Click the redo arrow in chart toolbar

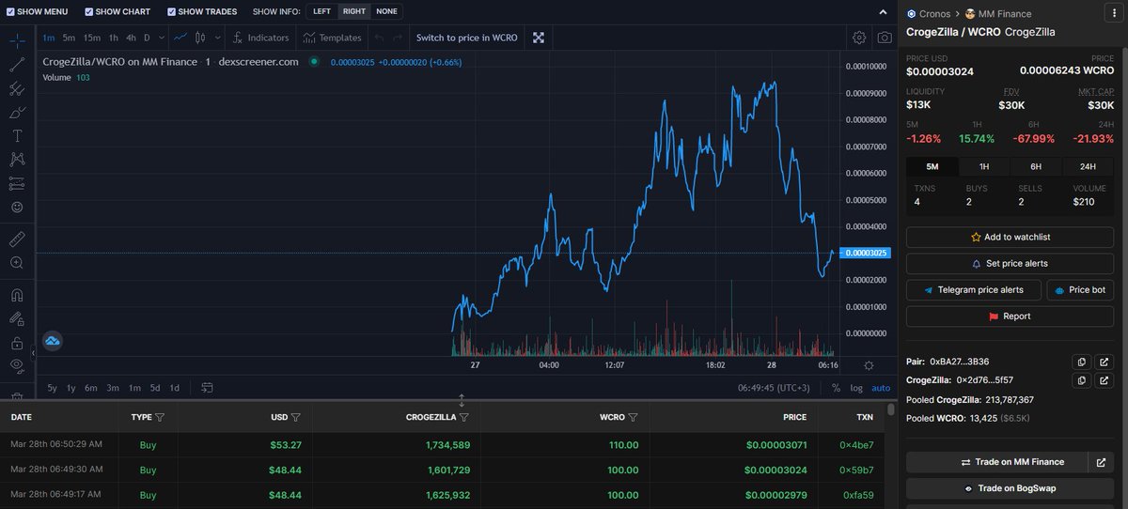(x=398, y=38)
